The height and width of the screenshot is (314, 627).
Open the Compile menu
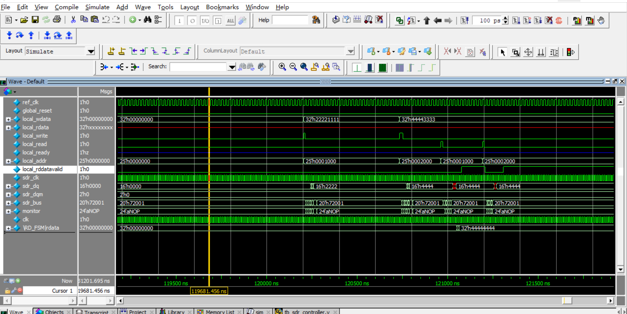tap(66, 7)
